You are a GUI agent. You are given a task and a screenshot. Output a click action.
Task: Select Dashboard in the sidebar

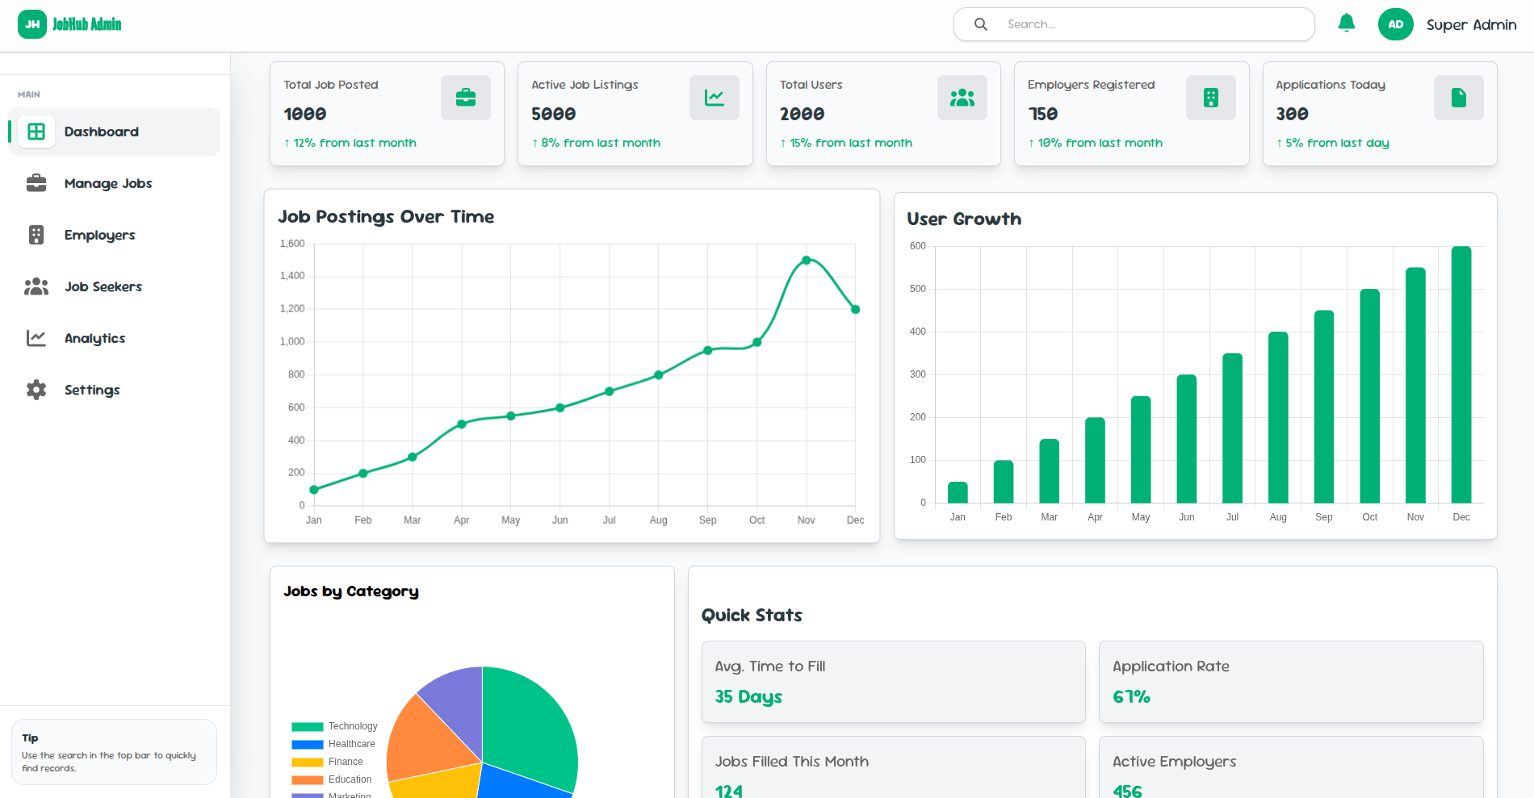(x=101, y=132)
